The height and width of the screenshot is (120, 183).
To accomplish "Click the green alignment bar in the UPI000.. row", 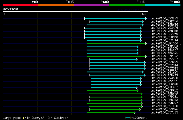I will click(116, 44).
